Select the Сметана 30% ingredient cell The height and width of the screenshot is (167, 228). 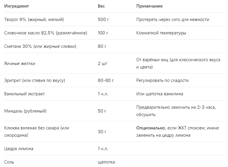pos(40,46)
